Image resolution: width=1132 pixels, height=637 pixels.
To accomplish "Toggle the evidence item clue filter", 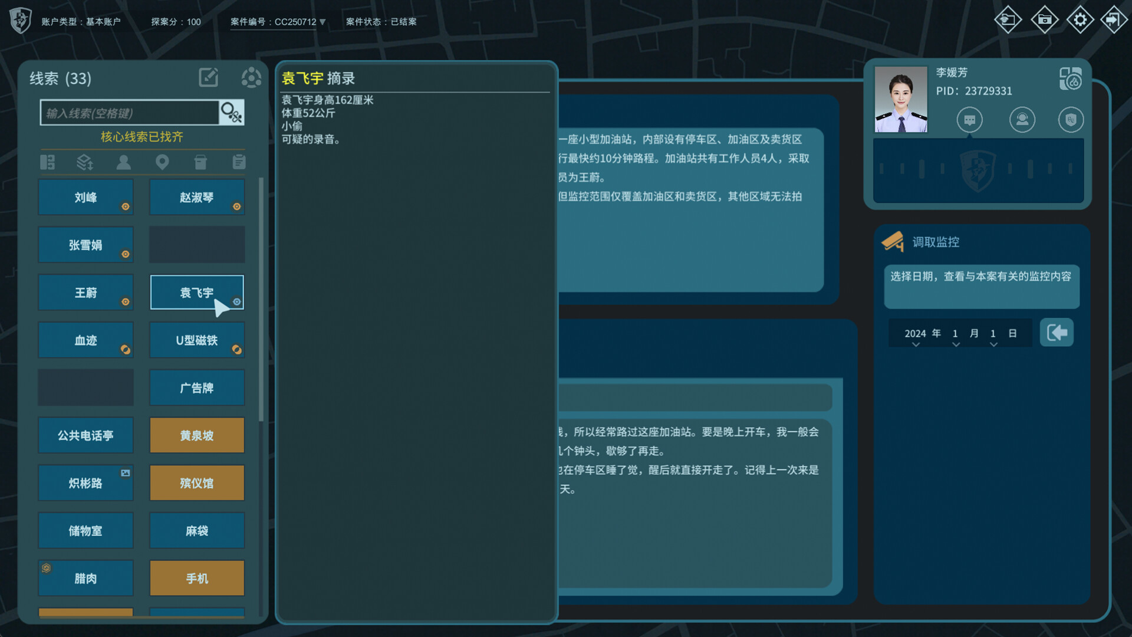I will coord(200,162).
